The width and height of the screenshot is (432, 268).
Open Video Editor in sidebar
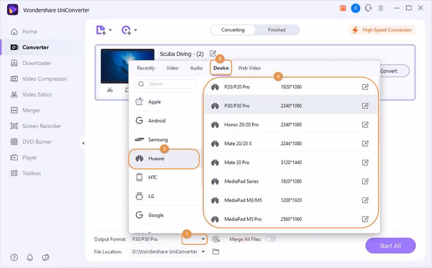tap(31, 94)
